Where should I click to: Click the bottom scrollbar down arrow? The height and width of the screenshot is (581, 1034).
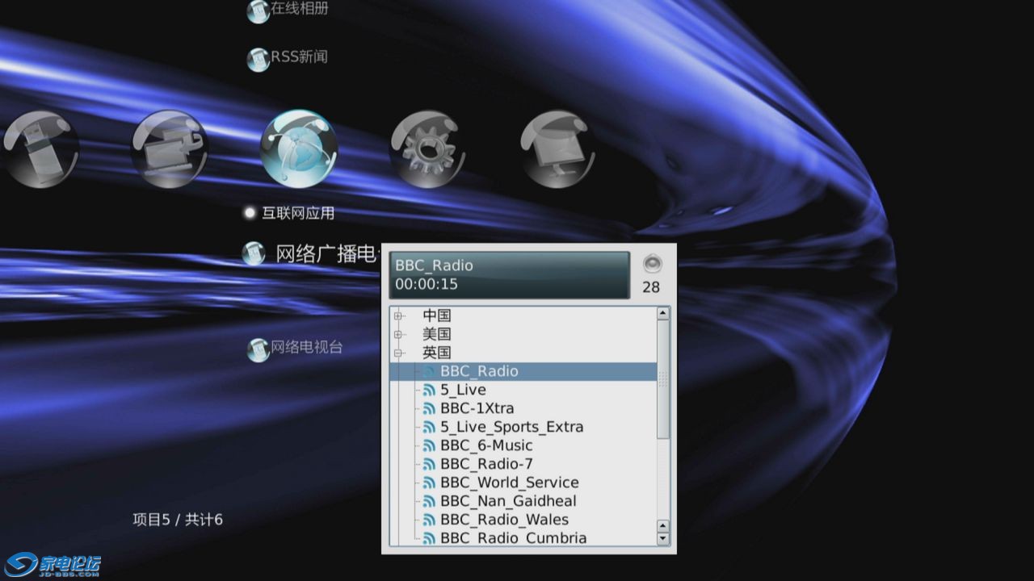[663, 538]
